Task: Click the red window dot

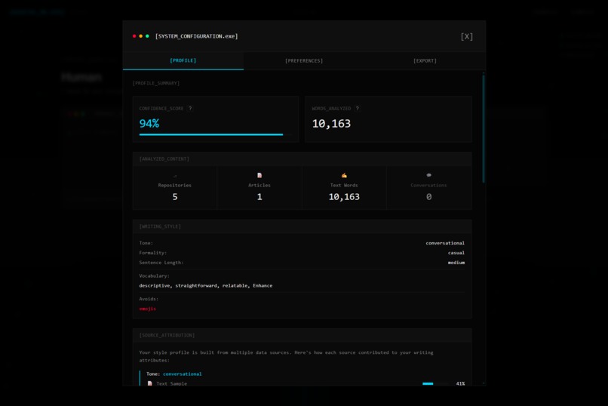Action: pos(134,36)
